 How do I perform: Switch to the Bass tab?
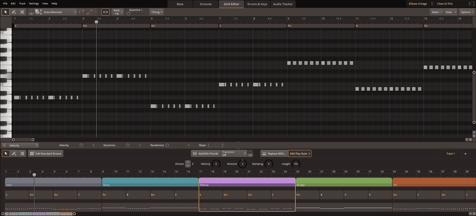180,4
